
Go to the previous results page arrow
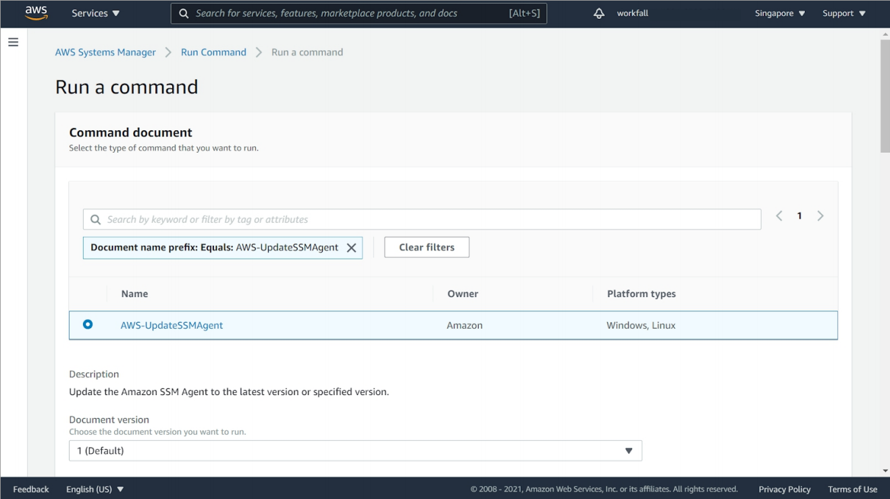click(779, 216)
